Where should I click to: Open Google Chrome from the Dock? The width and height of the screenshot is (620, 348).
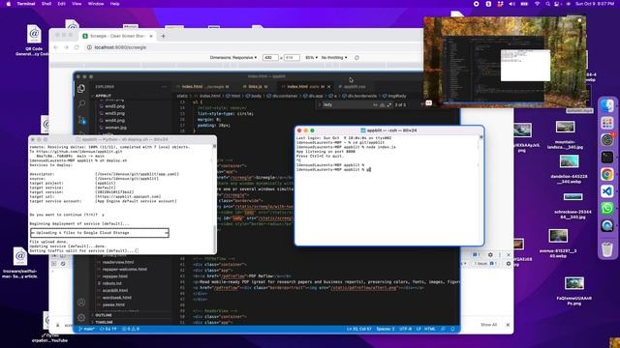click(x=607, y=174)
